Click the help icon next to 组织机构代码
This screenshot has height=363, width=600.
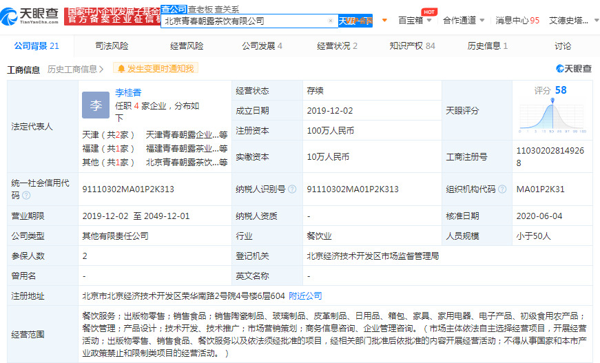(x=502, y=189)
